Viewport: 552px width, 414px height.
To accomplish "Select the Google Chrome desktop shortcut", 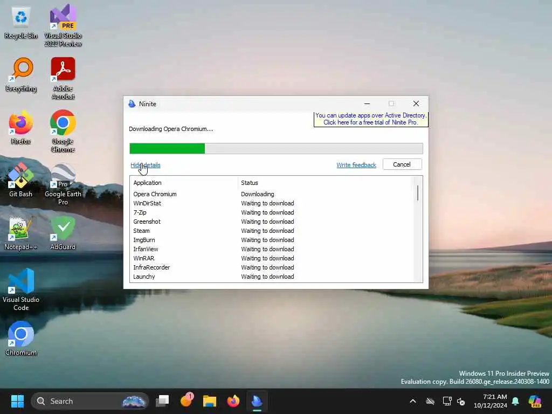I will tap(63, 131).
